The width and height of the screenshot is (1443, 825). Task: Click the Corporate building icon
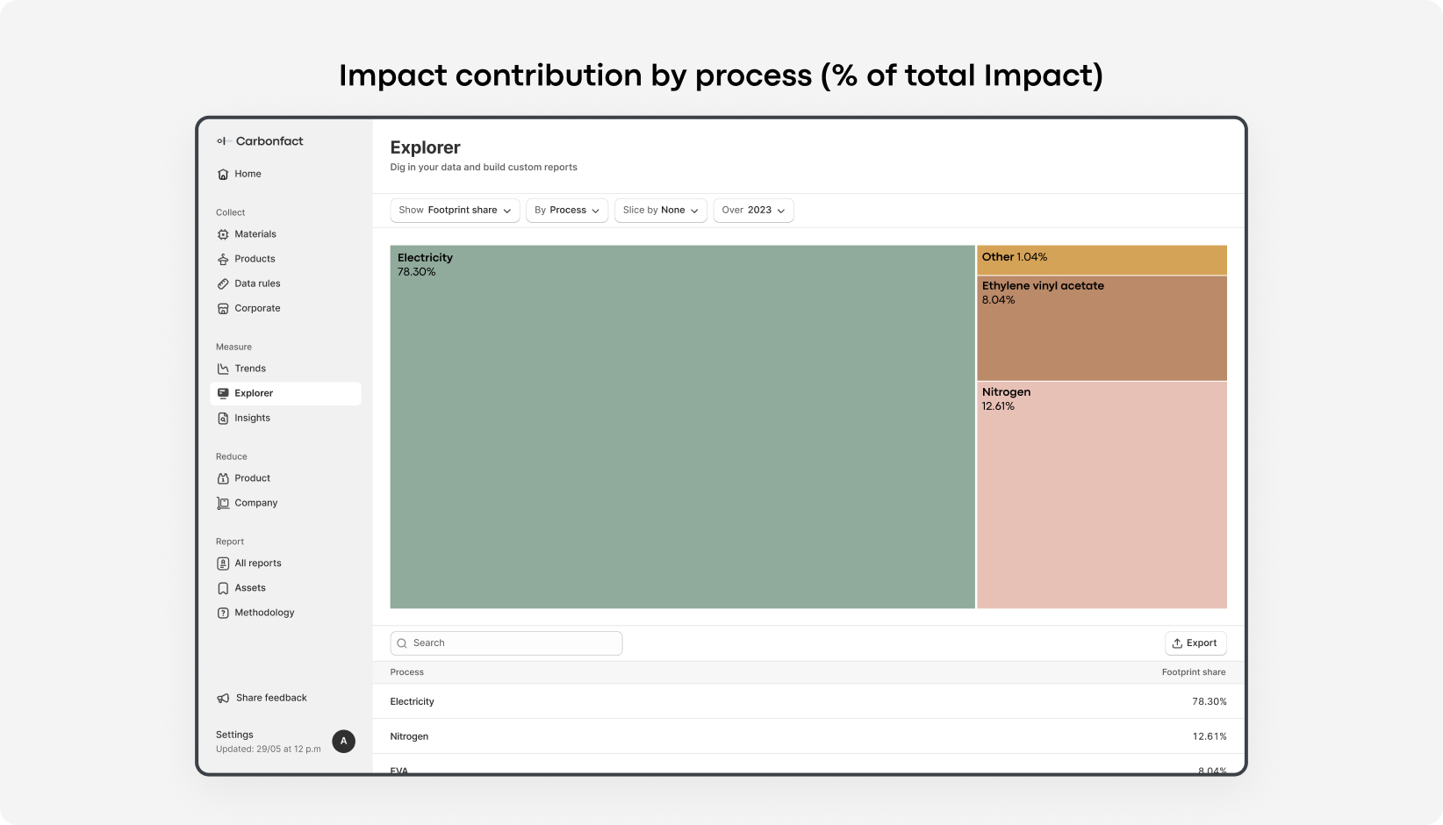coord(223,308)
